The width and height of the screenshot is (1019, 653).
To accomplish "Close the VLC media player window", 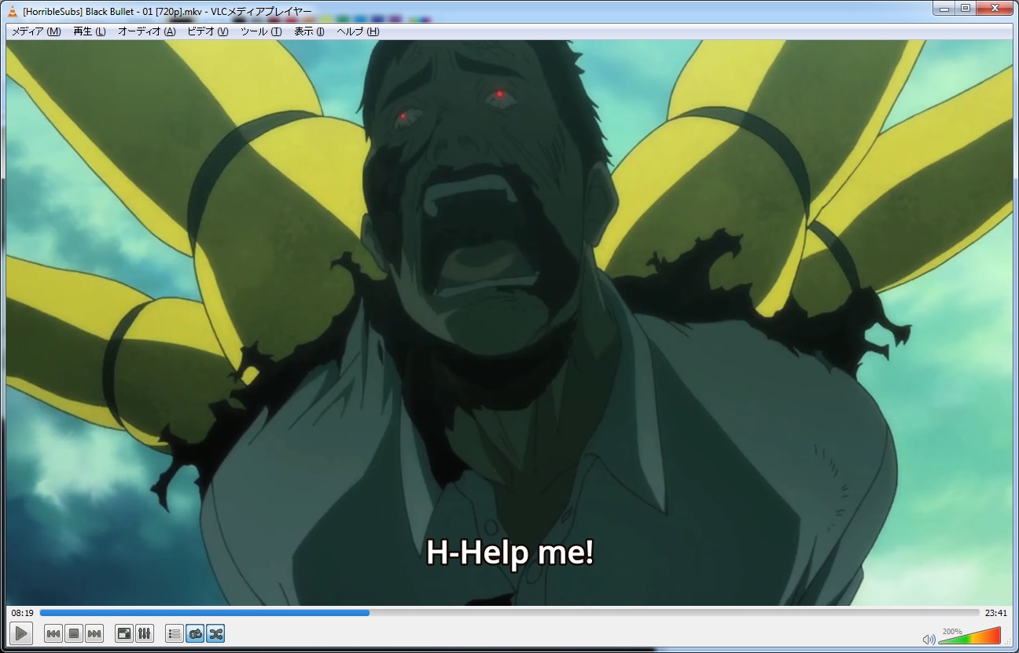I will pos(995,9).
